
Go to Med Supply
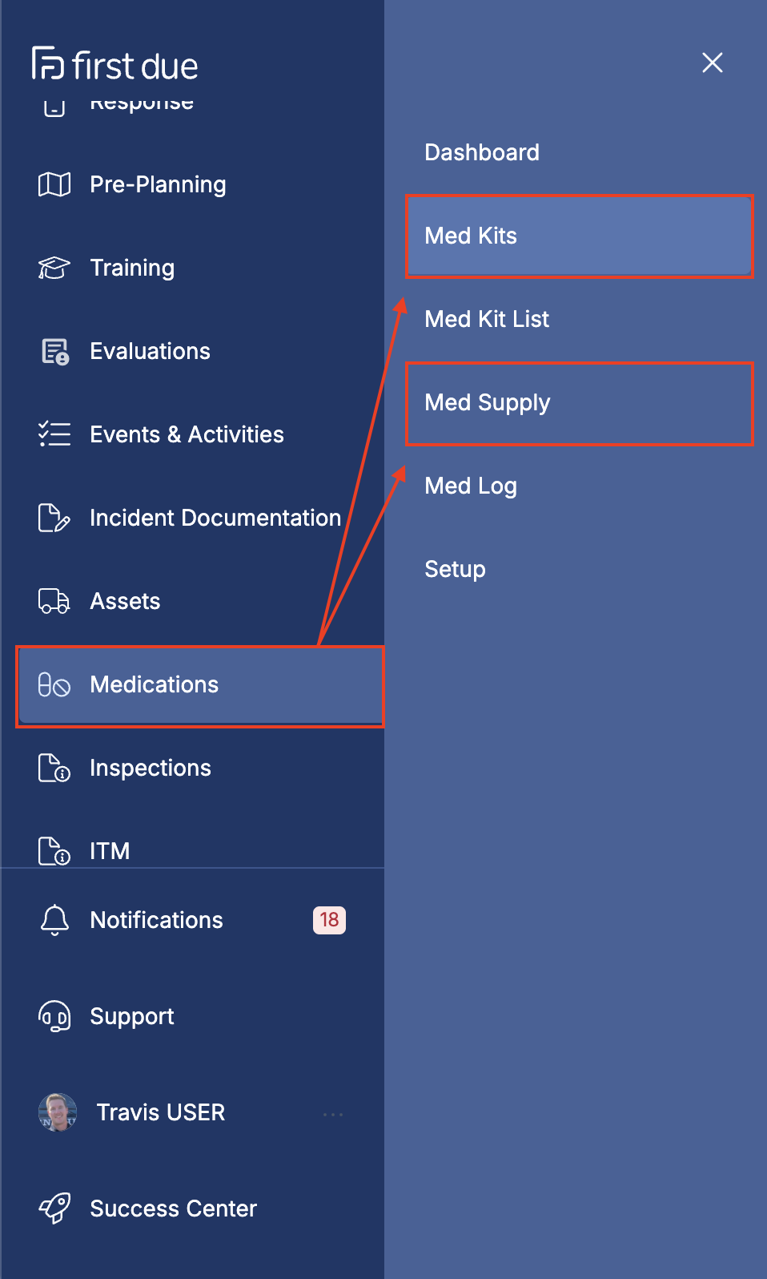(x=579, y=402)
